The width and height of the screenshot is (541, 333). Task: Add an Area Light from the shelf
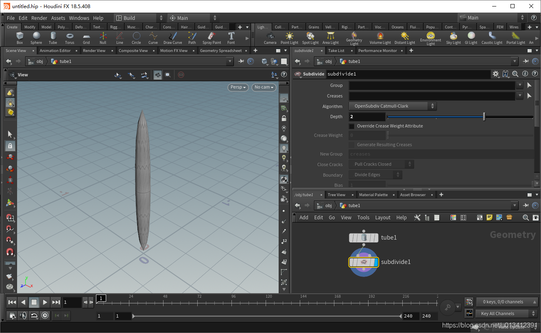click(x=330, y=38)
